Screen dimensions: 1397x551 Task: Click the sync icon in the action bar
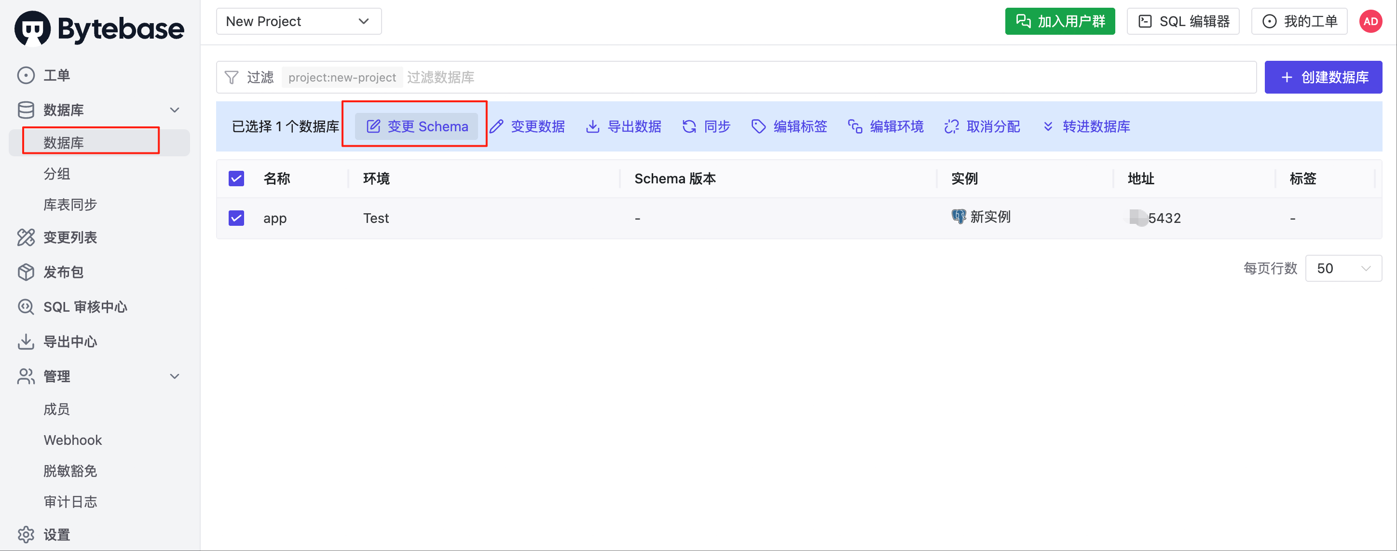689,126
